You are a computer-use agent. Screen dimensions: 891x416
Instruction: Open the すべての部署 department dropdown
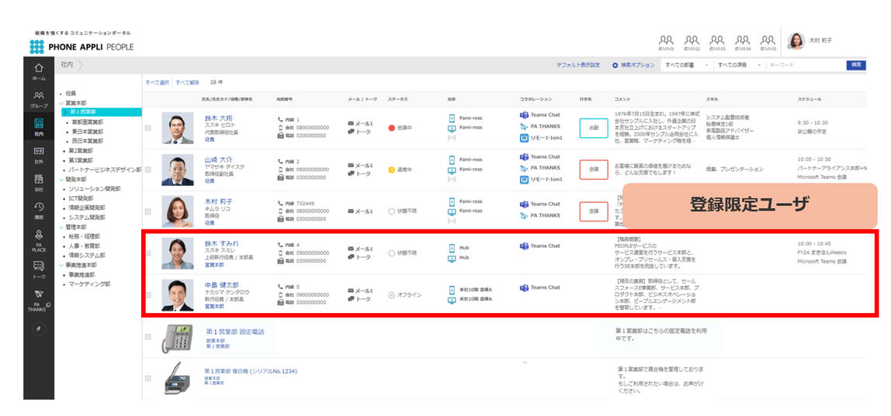pos(686,65)
